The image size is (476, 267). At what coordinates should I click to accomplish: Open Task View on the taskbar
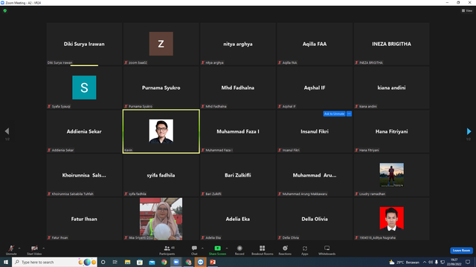pyautogui.click(x=115, y=262)
